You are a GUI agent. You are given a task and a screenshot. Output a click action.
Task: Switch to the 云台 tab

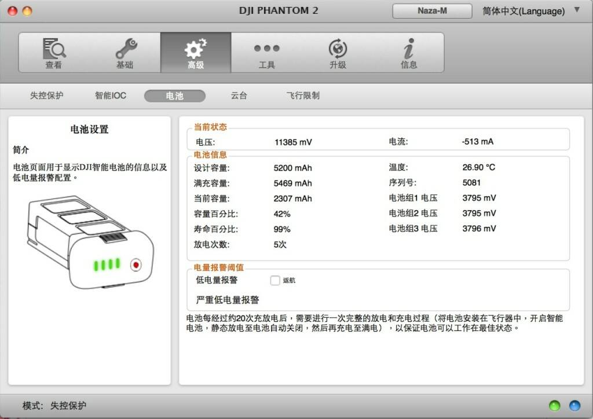click(239, 95)
